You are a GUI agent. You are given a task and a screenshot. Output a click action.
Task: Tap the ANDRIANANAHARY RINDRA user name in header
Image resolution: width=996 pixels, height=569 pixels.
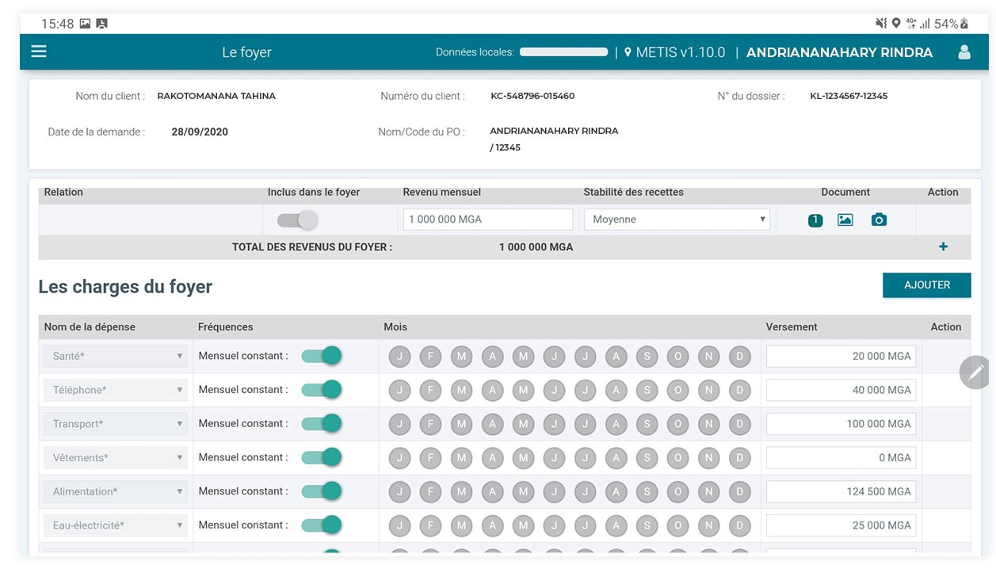[839, 52]
